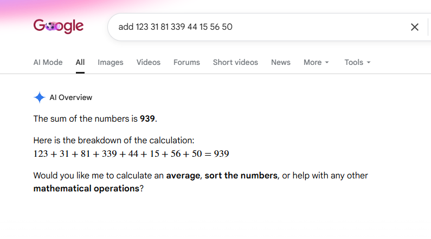Select the All results tab

pyautogui.click(x=80, y=62)
